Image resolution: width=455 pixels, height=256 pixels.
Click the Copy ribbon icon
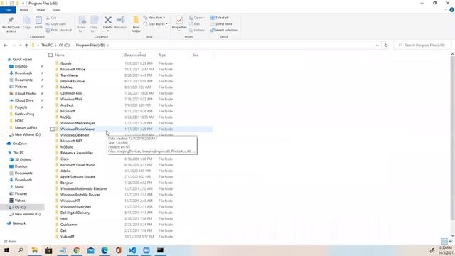pyautogui.click(x=26, y=20)
